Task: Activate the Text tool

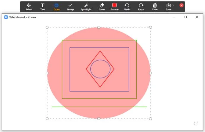Action: tap(42, 7)
